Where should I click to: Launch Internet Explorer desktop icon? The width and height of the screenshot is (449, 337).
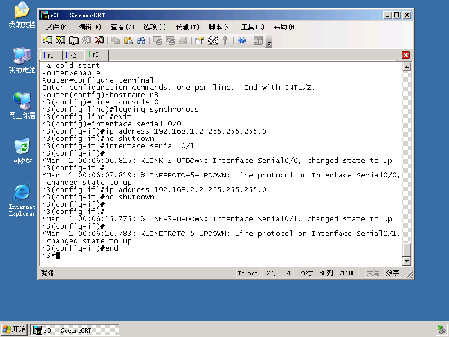[x=22, y=200]
